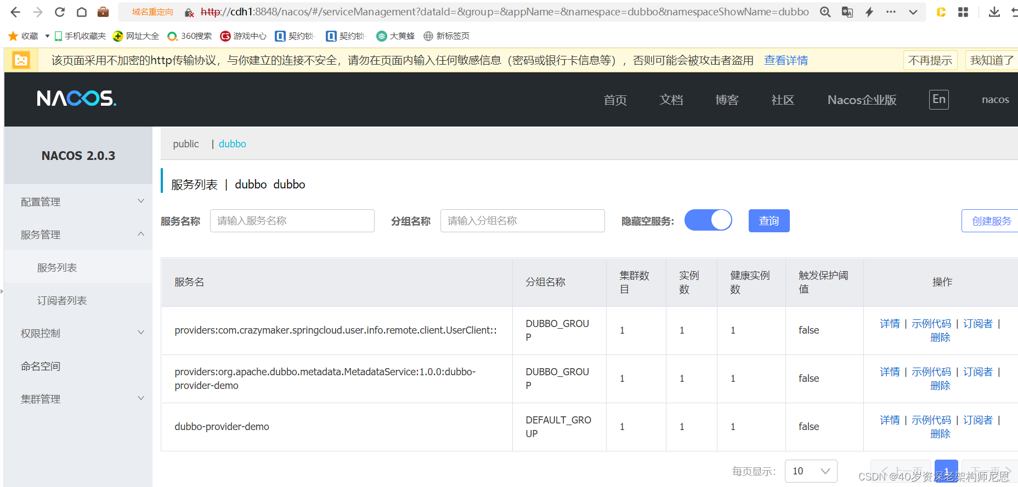Switch to the dubbo namespace tab
1018x487 pixels.
point(233,144)
